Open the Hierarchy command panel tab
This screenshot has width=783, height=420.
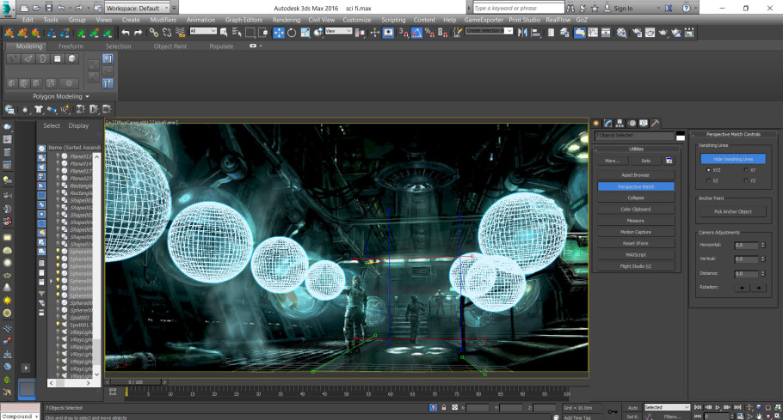(620, 123)
